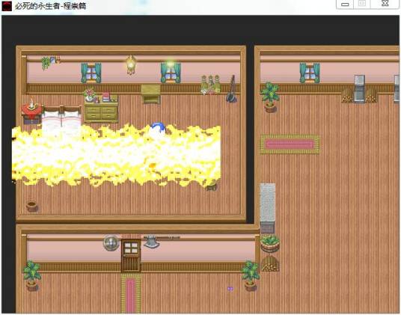Click the glowing window in bedroom
This screenshot has height=315, width=401.
coord(171,72)
